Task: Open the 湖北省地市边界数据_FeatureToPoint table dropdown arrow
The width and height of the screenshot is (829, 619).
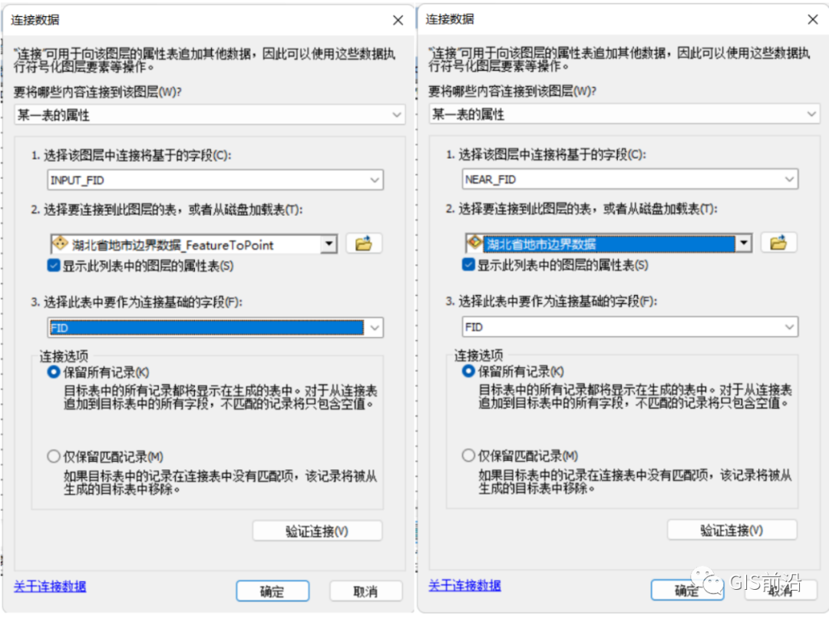Action: [x=329, y=244]
